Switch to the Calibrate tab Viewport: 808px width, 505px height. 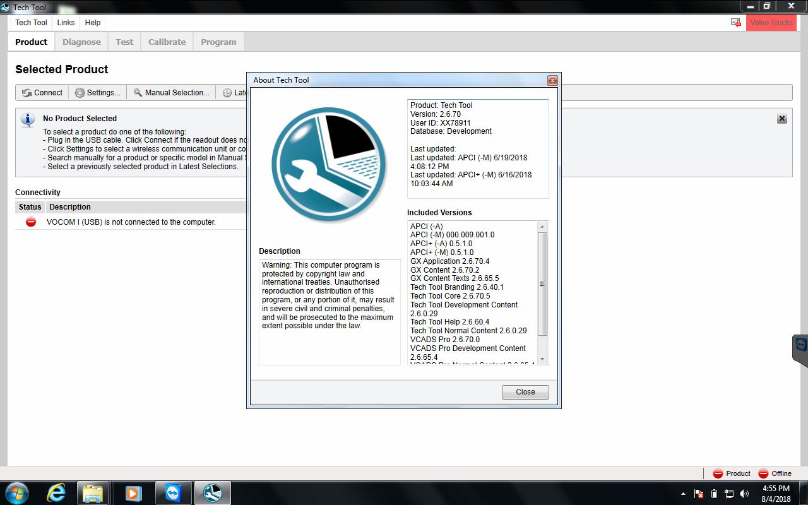pos(167,42)
